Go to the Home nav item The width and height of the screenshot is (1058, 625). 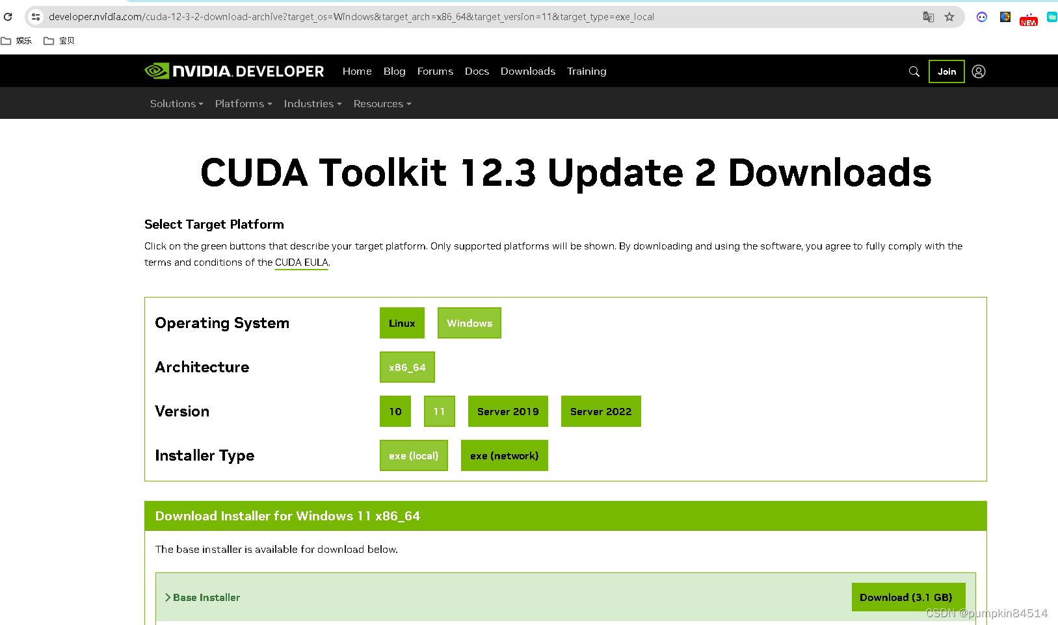coord(357,71)
